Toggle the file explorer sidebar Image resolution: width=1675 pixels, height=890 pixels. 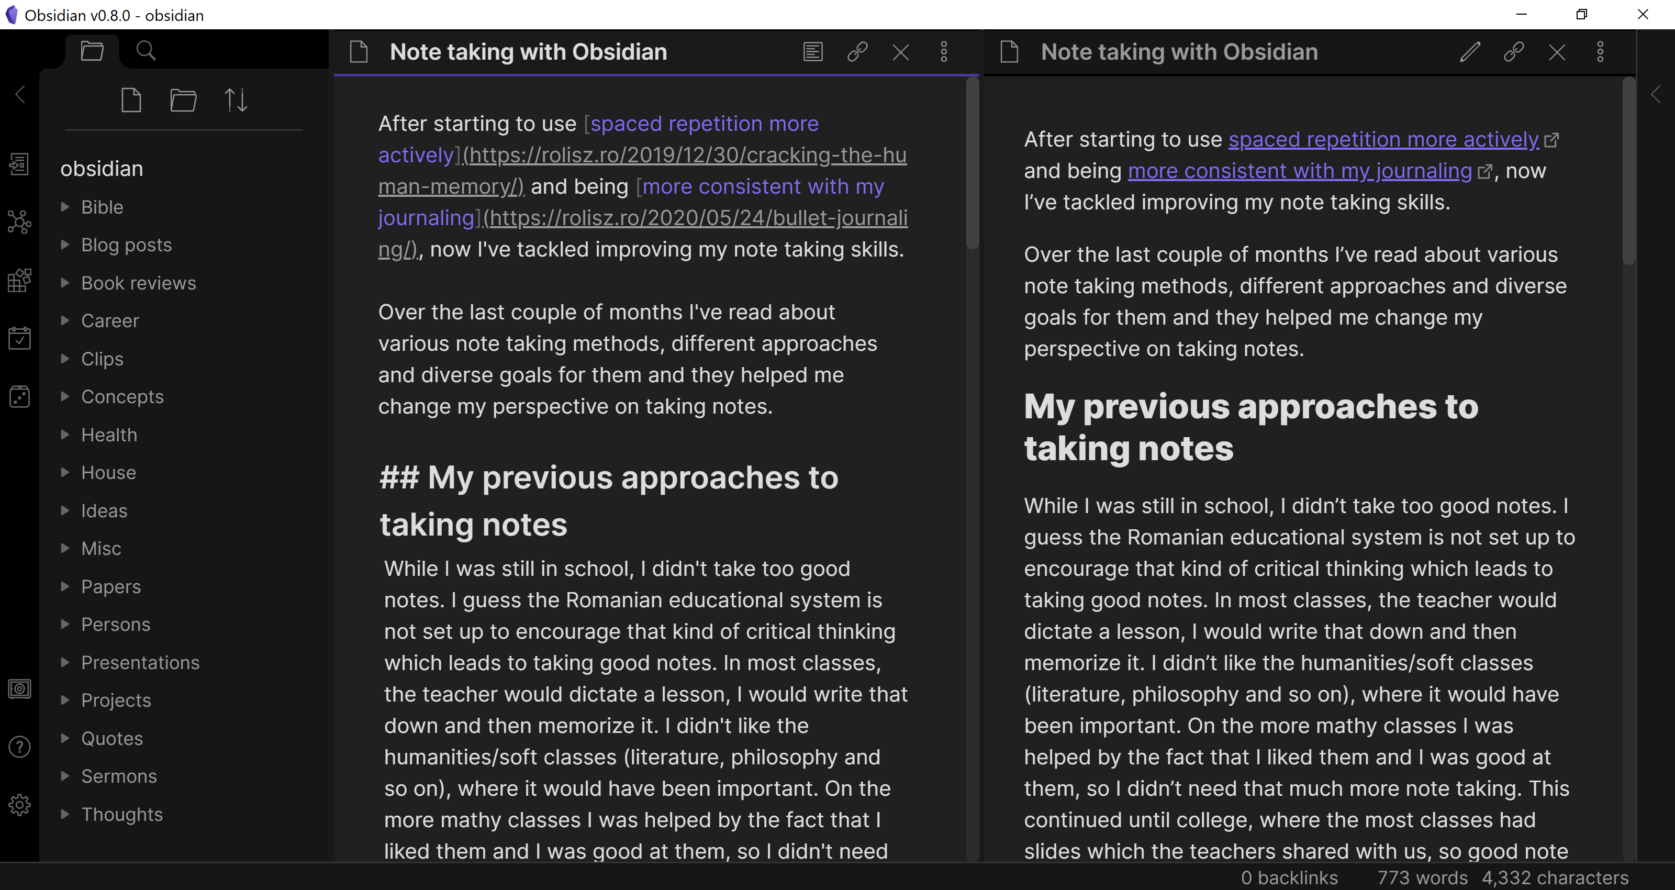pos(92,50)
